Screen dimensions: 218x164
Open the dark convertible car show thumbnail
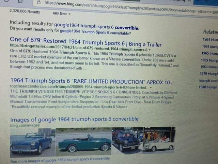click(127, 140)
